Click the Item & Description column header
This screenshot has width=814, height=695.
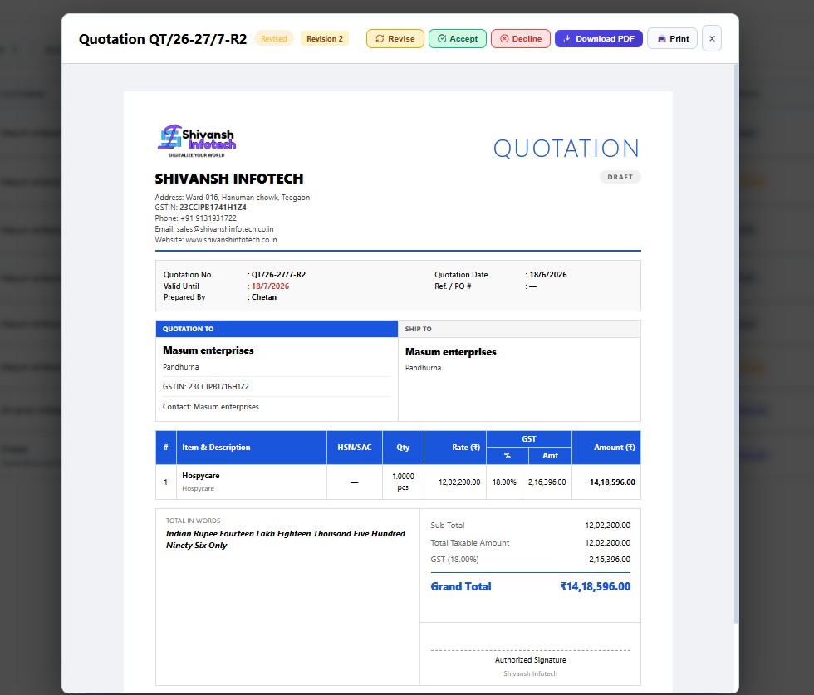[252, 448]
